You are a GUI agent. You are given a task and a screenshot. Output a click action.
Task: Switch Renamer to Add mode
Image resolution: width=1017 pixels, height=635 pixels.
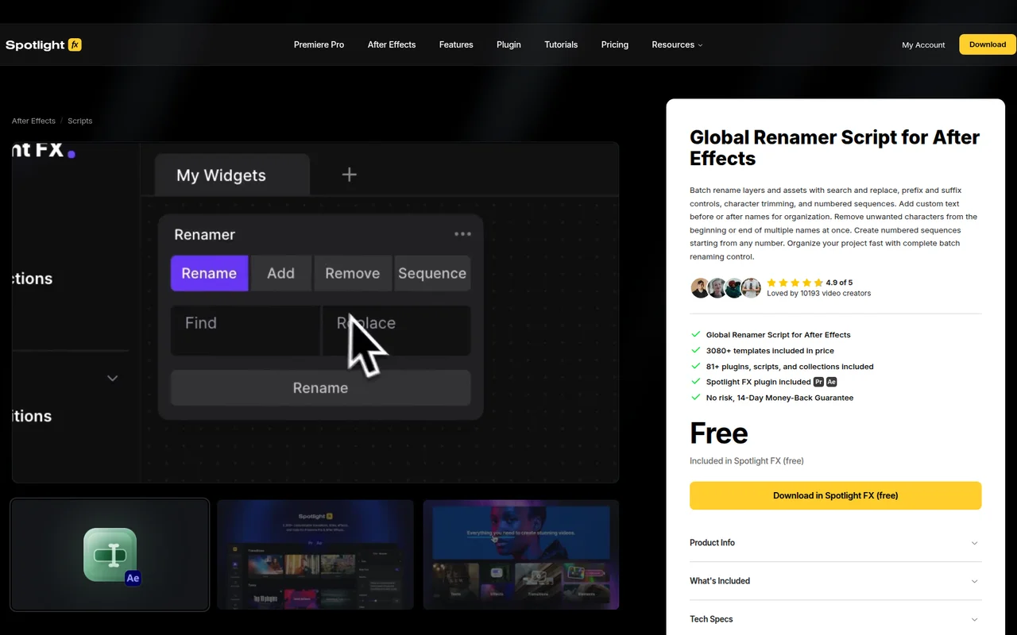tap(281, 273)
